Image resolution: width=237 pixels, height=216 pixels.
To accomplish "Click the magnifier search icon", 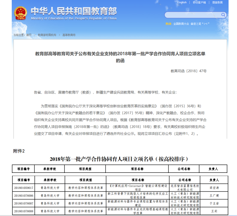I will 223,14.
